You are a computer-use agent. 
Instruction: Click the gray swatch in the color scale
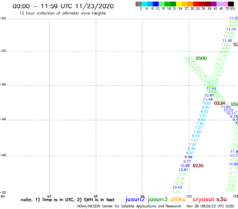tap(139, 4)
